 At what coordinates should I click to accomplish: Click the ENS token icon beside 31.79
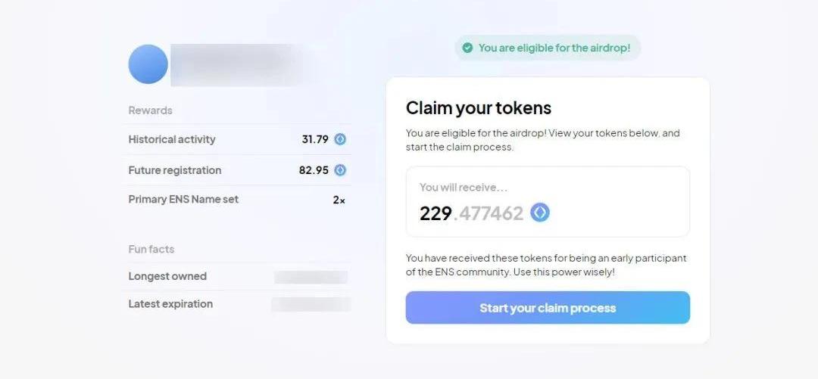pyautogui.click(x=340, y=139)
